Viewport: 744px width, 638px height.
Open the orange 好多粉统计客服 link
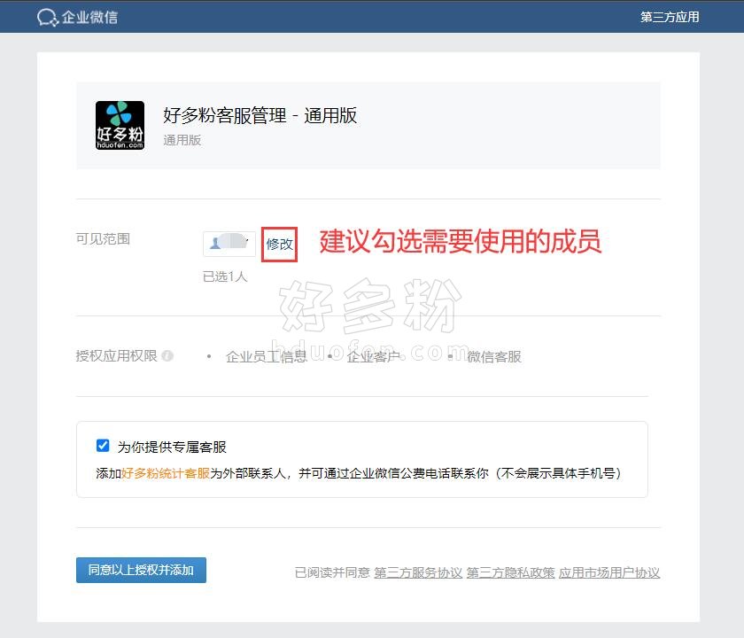point(166,473)
